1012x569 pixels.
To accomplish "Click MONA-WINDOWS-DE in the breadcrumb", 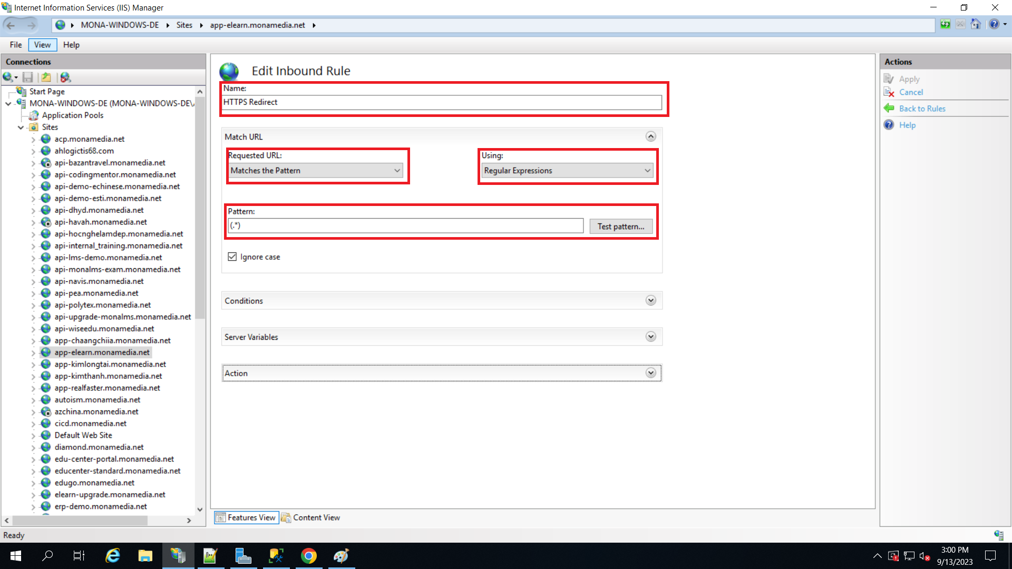I will coord(120,25).
